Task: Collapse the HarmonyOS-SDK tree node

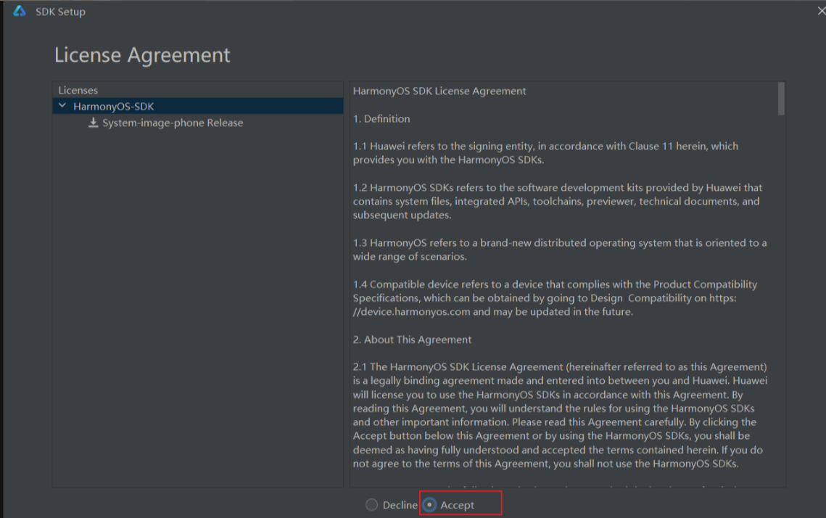Action: click(x=62, y=106)
